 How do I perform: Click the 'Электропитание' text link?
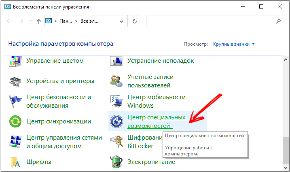tap(151, 162)
